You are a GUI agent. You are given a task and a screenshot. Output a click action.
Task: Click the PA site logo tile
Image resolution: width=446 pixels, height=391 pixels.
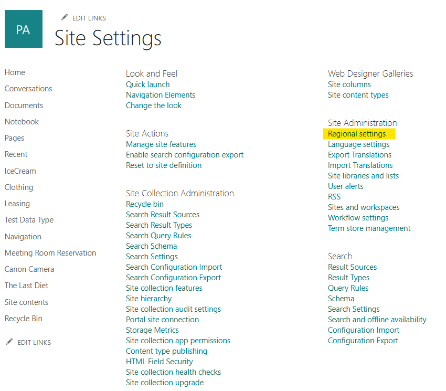[24, 29]
